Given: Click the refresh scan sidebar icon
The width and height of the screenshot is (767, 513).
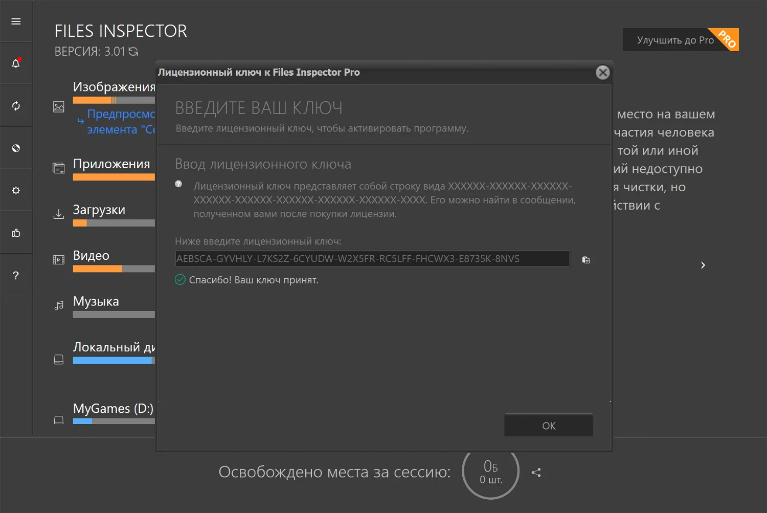Looking at the screenshot, I should pos(16,106).
